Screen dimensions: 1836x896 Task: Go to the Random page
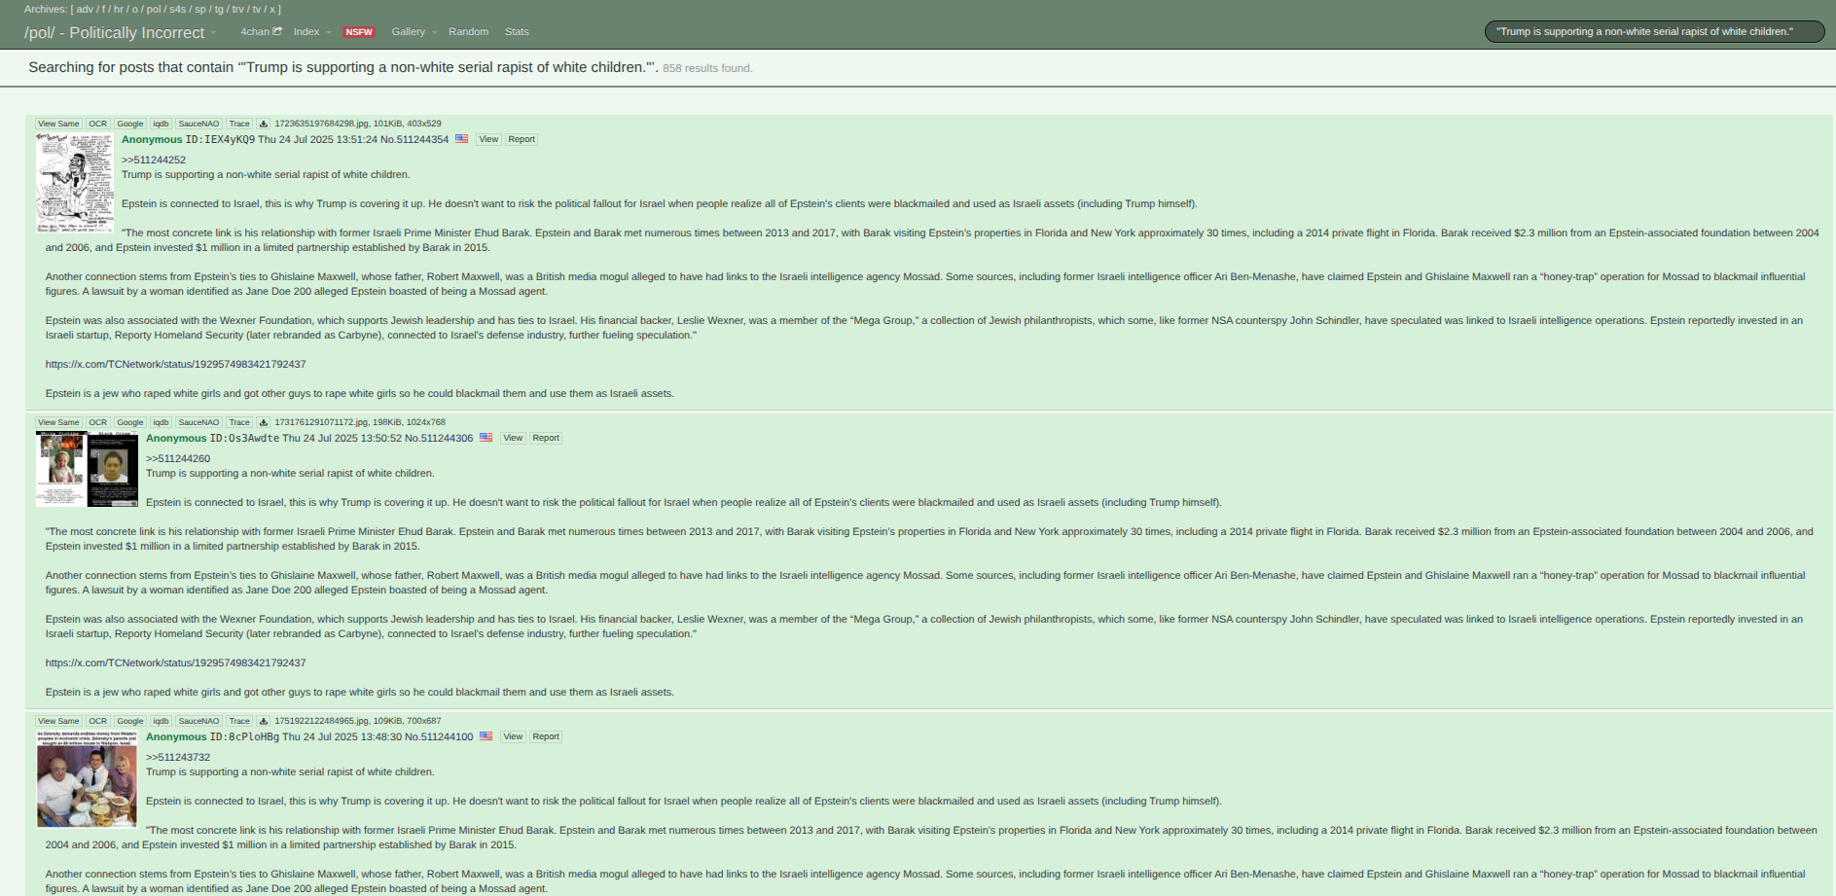coord(468,32)
